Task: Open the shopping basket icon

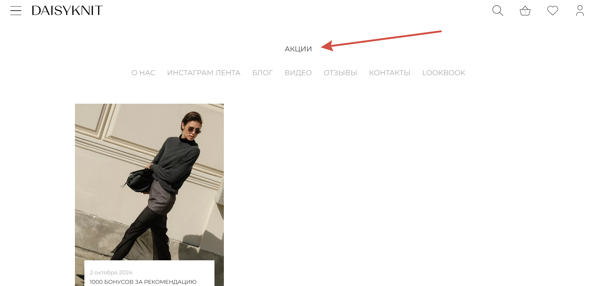Action: click(525, 11)
